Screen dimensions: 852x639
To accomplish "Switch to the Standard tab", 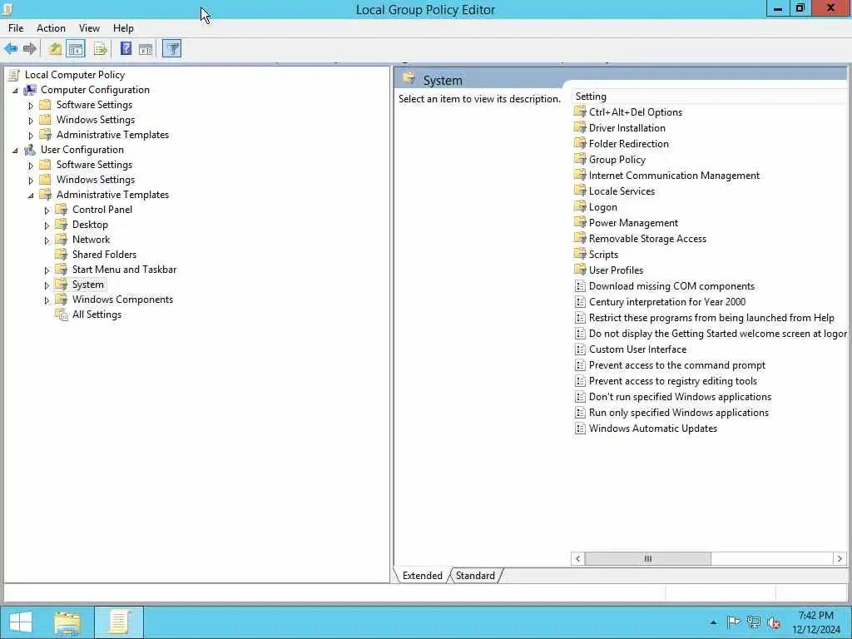I will (475, 576).
